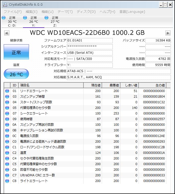175x194 pixels.
Task: Click status orb for ID 09 使用時間 row
Action: click(7, 119)
